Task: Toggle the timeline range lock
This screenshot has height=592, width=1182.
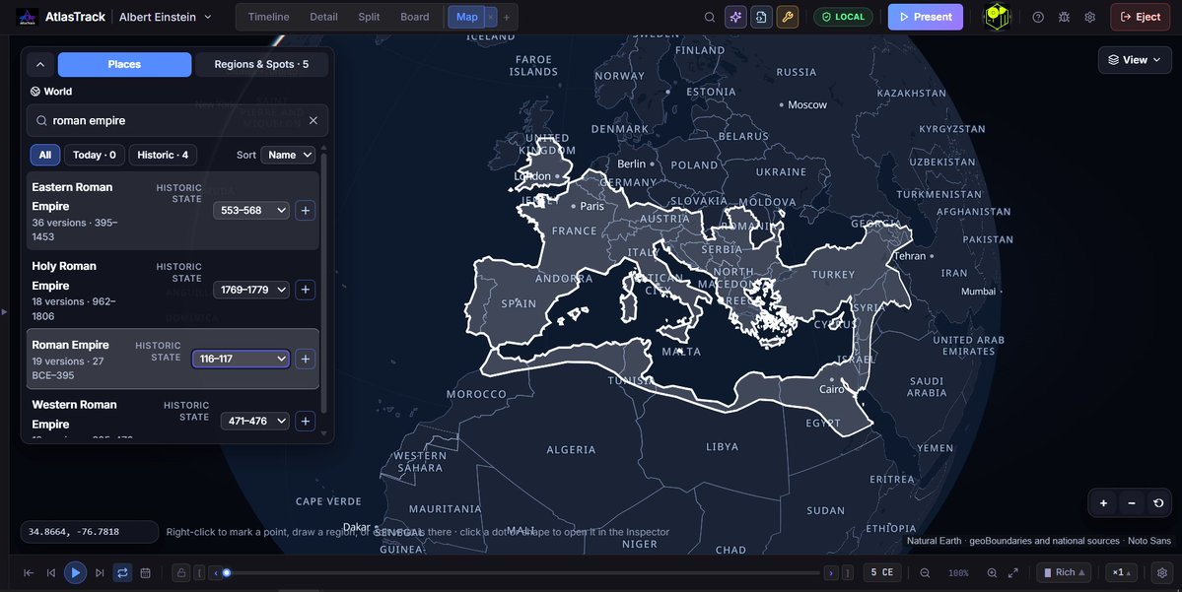Action: [x=181, y=573]
